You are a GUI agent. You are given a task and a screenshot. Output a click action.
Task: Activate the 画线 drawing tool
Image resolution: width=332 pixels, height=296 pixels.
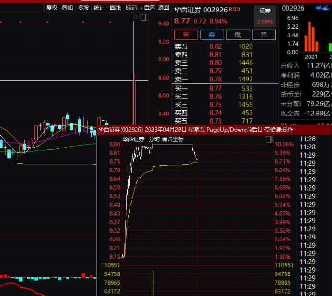[115, 8]
